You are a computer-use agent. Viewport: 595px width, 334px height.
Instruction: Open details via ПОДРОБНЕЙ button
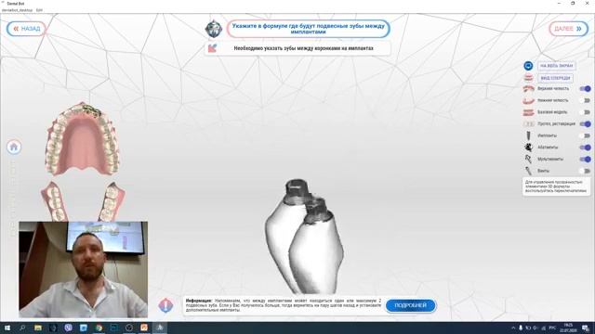click(411, 305)
